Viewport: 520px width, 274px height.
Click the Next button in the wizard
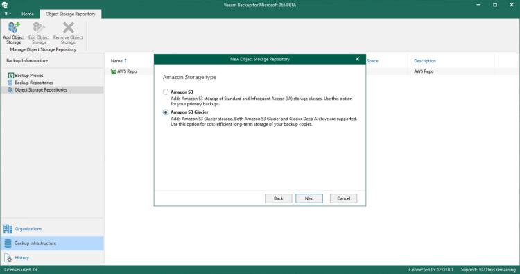(309, 198)
